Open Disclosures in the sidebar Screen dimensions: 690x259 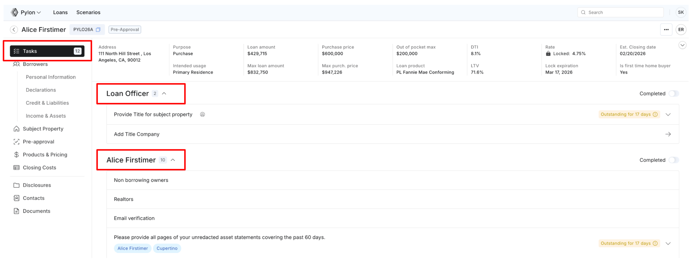tap(37, 185)
